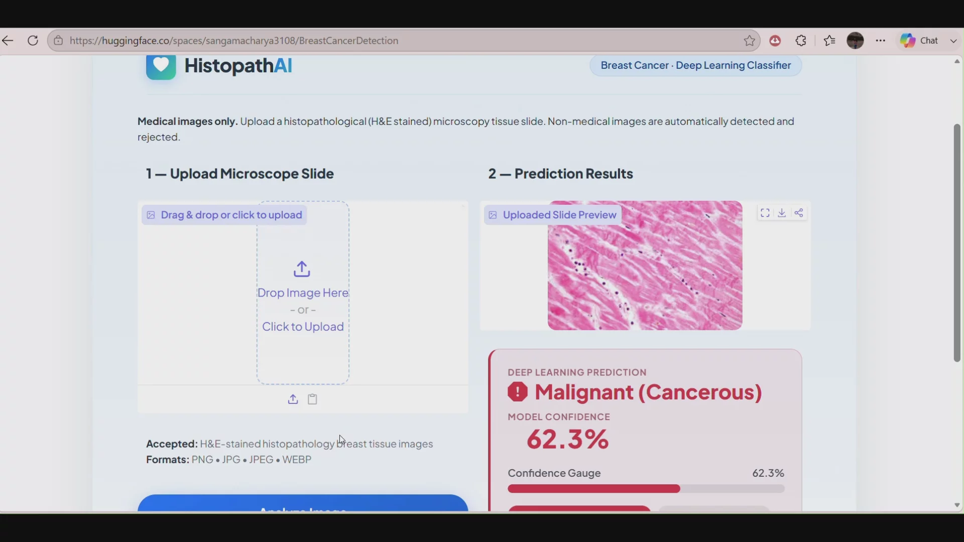Click the DEEP LEARNING PREDICTION label
This screenshot has width=964, height=542.
577,372
